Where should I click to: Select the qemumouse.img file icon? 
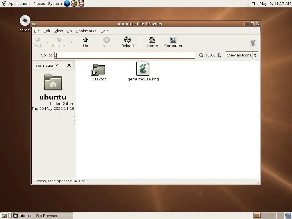coord(143,69)
